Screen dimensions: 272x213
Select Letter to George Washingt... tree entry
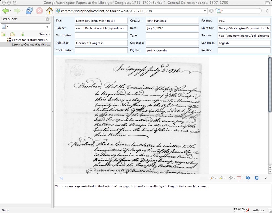31,45
